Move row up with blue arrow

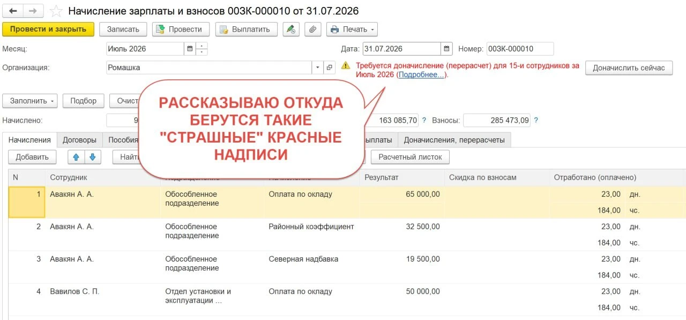(76, 157)
